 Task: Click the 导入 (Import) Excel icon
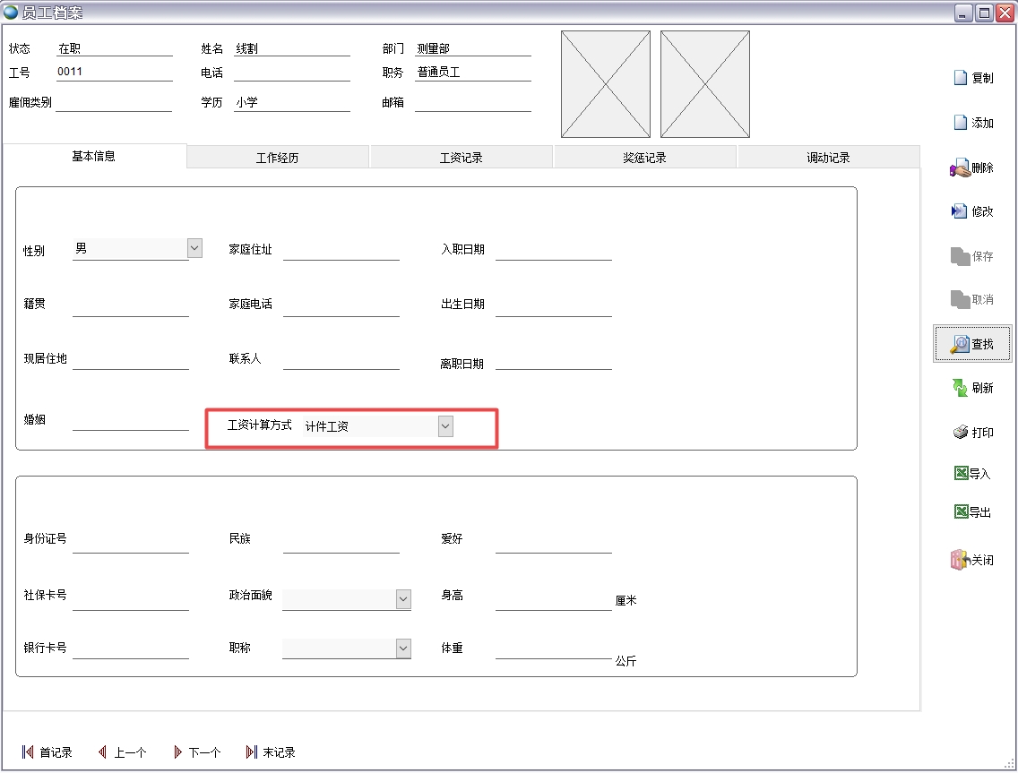point(962,474)
